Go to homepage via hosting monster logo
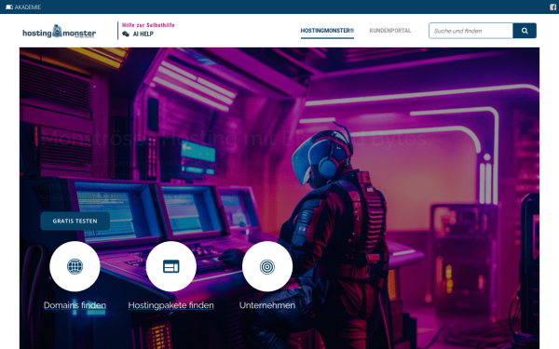Screen dimensions: 559x349 60,32
